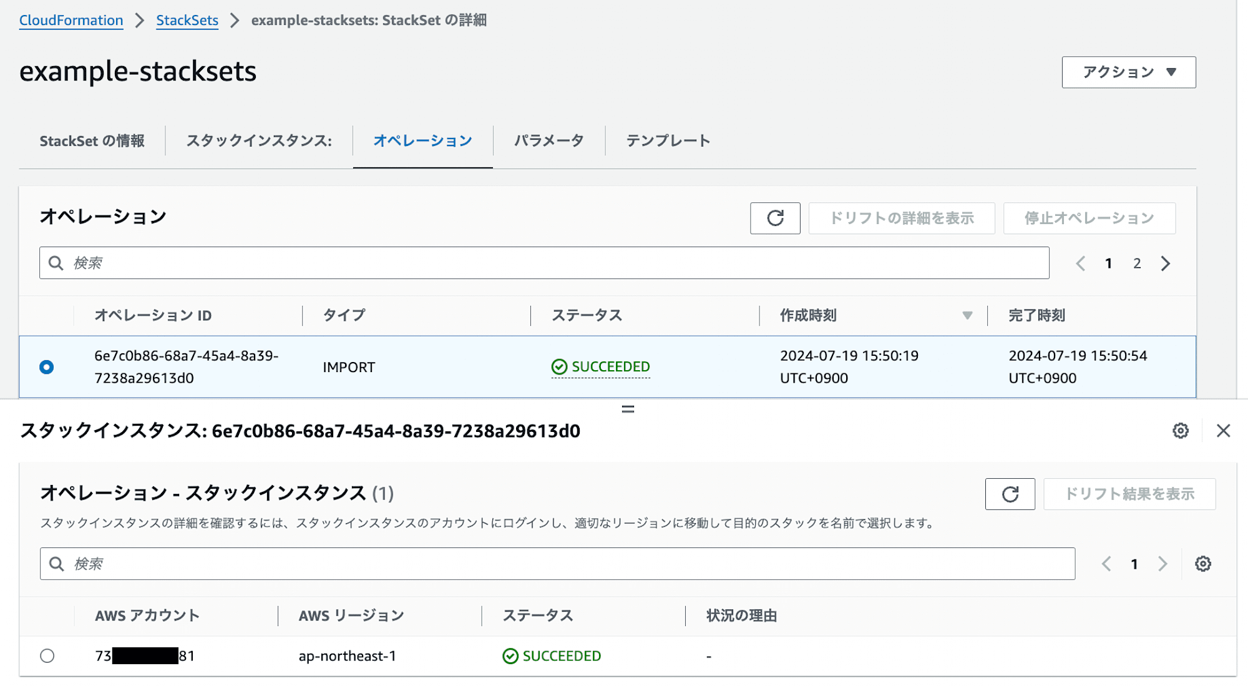
Task: Go to previous page of stack instances
Action: tap(1106, 564)
